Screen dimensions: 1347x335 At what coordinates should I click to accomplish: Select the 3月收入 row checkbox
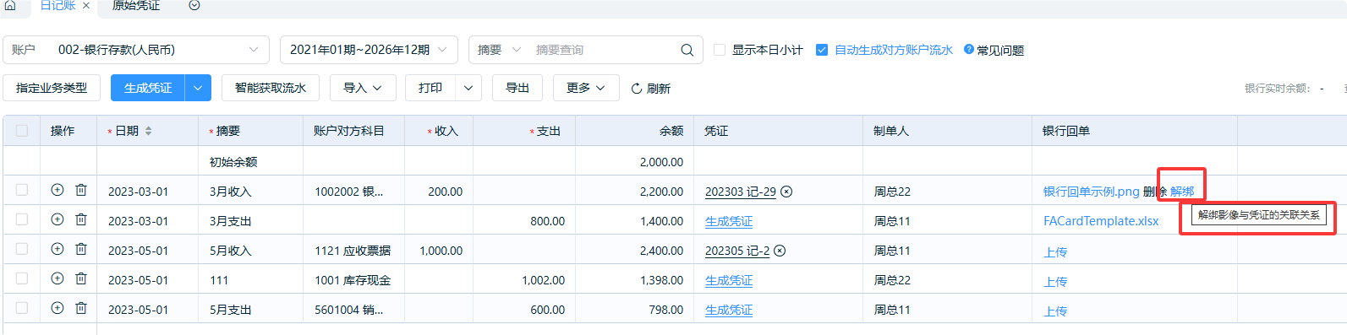(22, 190)
